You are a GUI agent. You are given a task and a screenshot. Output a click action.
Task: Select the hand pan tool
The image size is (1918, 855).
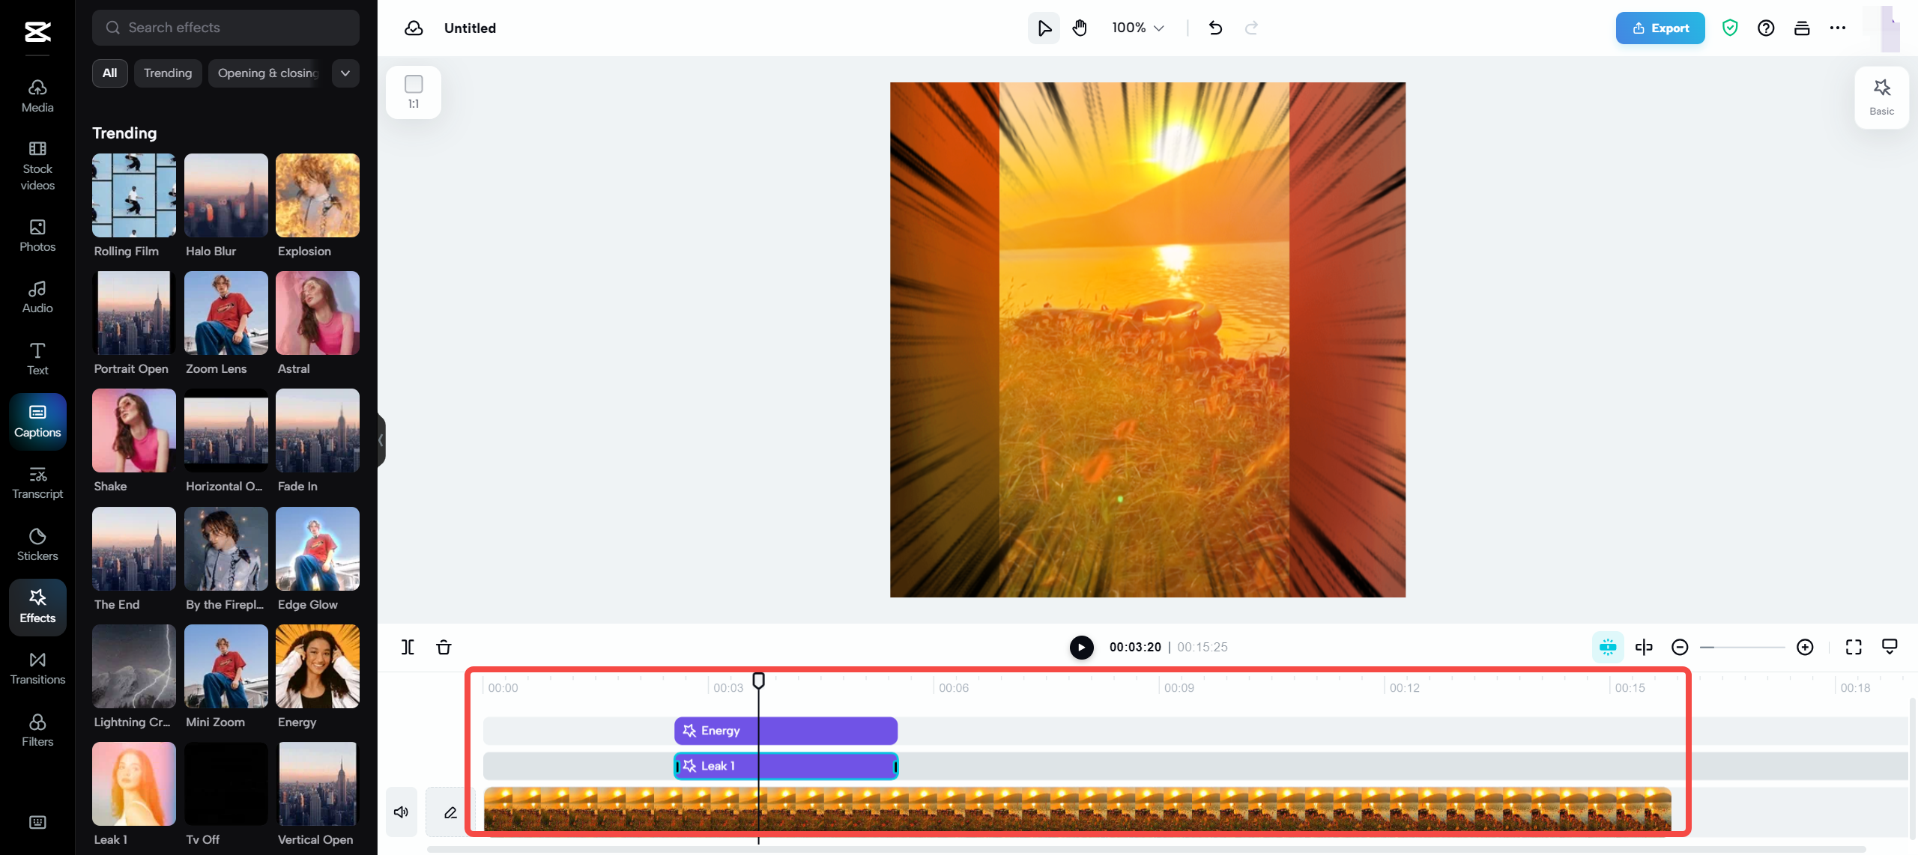tap(1080, 28)
